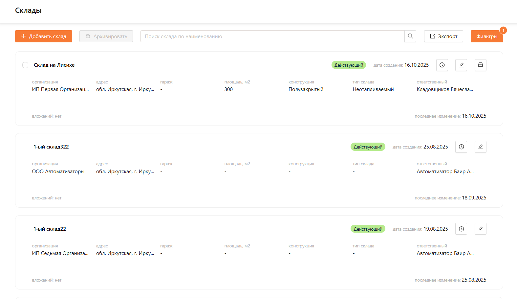
Task: Edit 1-ый склад22 with pencil icon
Action: coord(481,229)
